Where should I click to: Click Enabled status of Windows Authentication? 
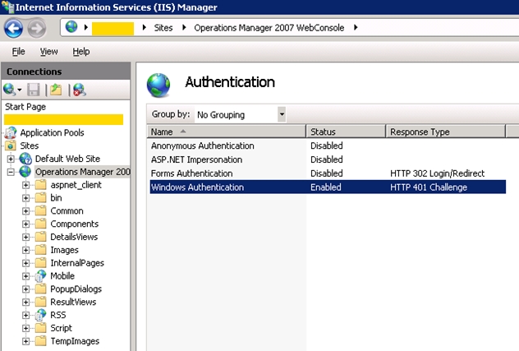click(326, 187)
